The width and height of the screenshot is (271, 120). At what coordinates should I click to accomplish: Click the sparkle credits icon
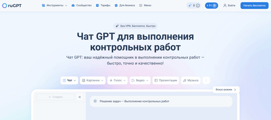click(190, 6)
